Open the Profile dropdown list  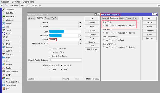(80, 39)
